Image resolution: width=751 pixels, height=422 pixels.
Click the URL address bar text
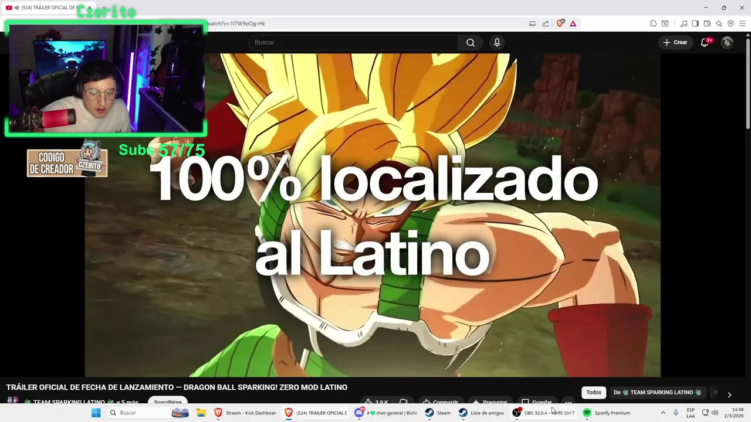click(x=236, y=23)
